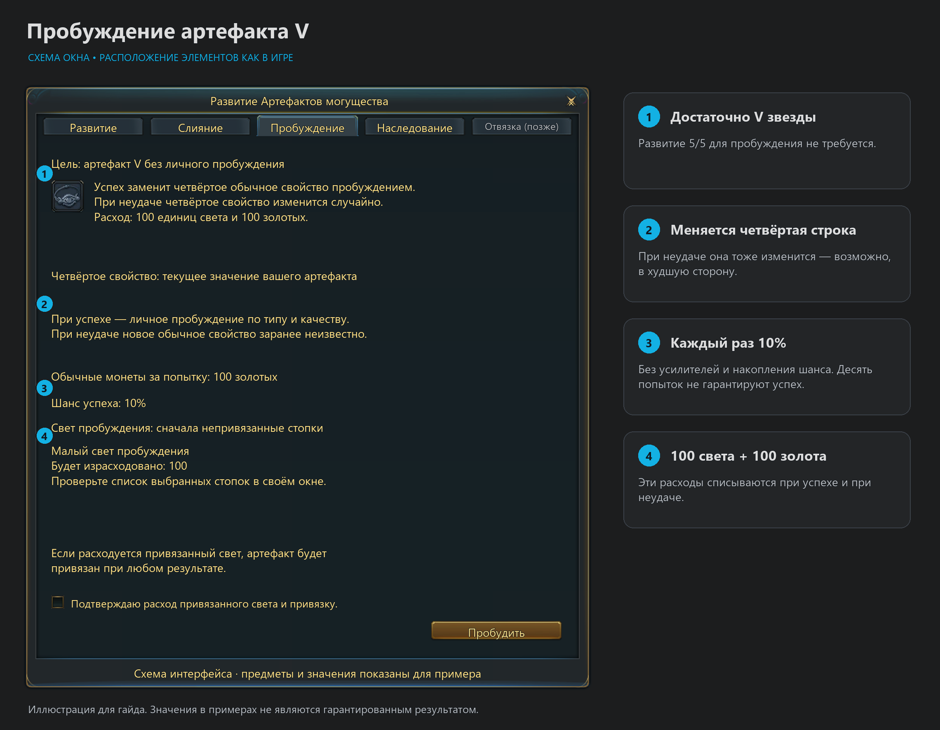Open the Отвязка (позже) tab
Viewport: 940px width, 730px height.
pyautogui.click(x=522, y=127)
